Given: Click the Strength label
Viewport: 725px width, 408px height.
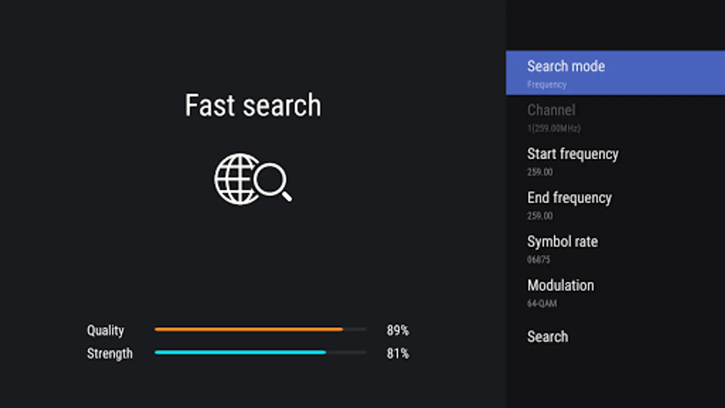Looking at the screenshot, I should tap(110, 354).
